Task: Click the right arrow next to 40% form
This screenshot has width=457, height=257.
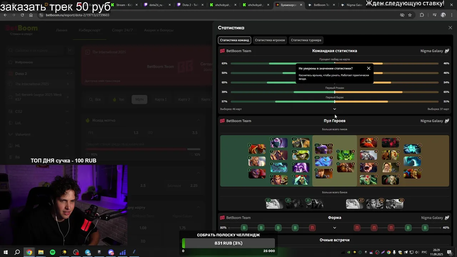Action: [440, 228]
